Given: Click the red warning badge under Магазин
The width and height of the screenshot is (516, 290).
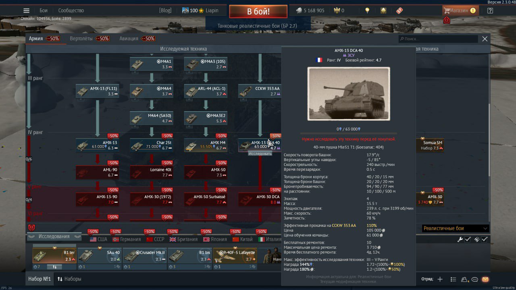Looking at the screenshot, I should (447, 20).
